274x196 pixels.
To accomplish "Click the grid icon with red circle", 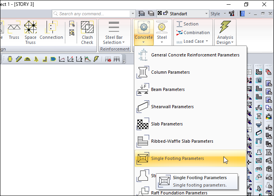I will (108, 59).
